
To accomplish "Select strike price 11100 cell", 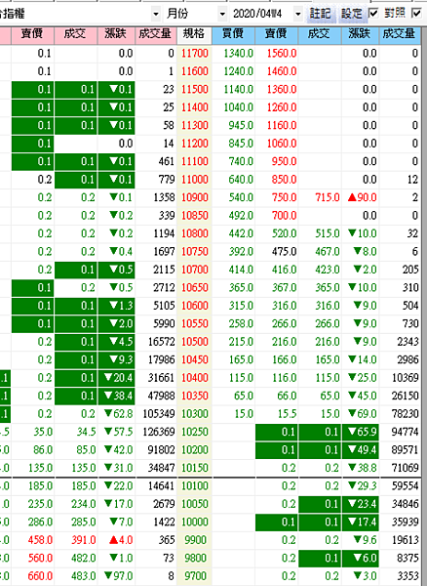I will pyautogui.click(x=194, y=162).
